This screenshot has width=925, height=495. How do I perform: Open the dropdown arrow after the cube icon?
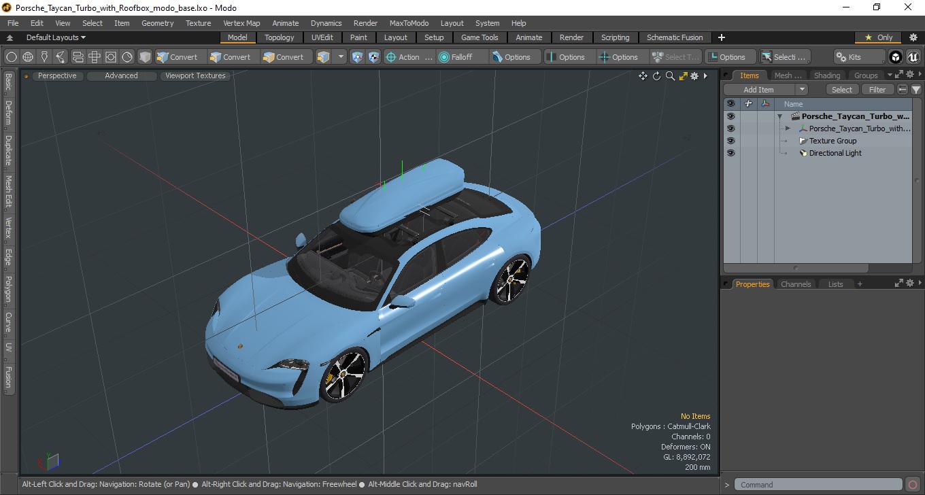tap(341, 57)
